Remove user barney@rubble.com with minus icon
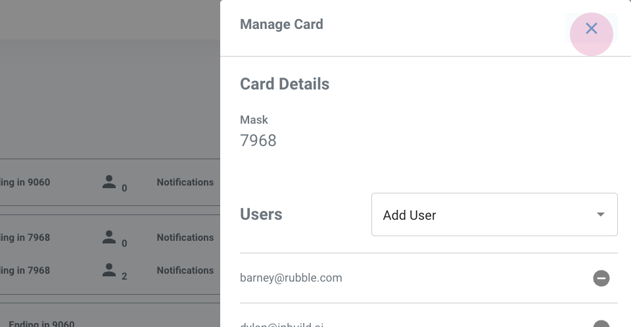 (x=601, y=278)
